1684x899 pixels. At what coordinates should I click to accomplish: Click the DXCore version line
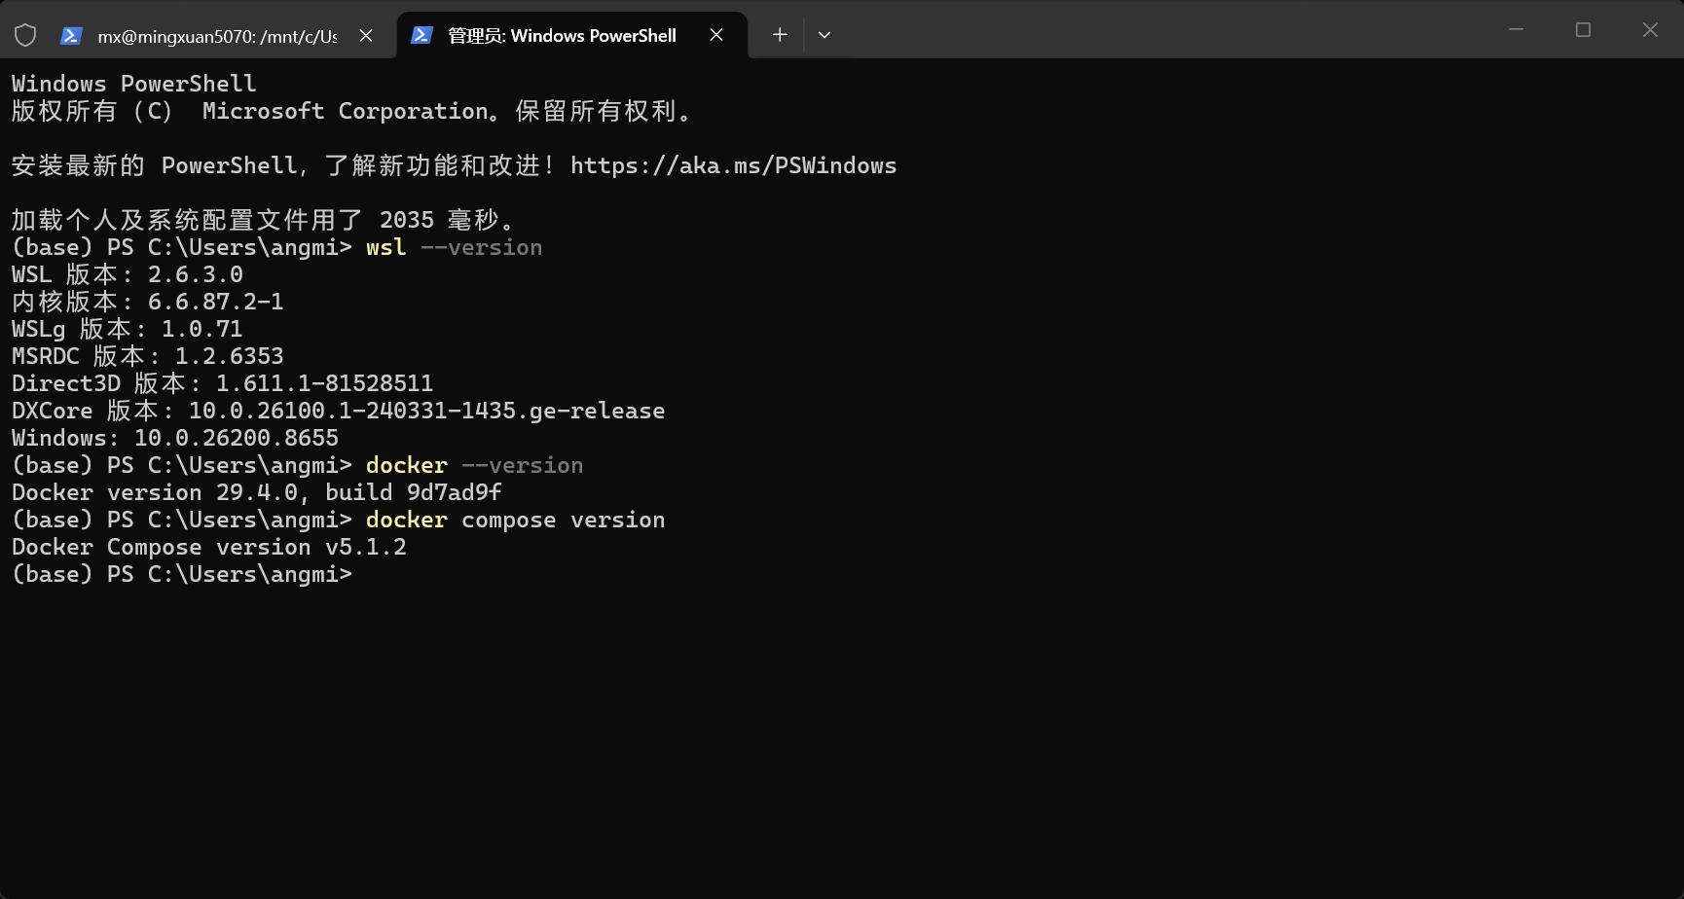(339, 411)
